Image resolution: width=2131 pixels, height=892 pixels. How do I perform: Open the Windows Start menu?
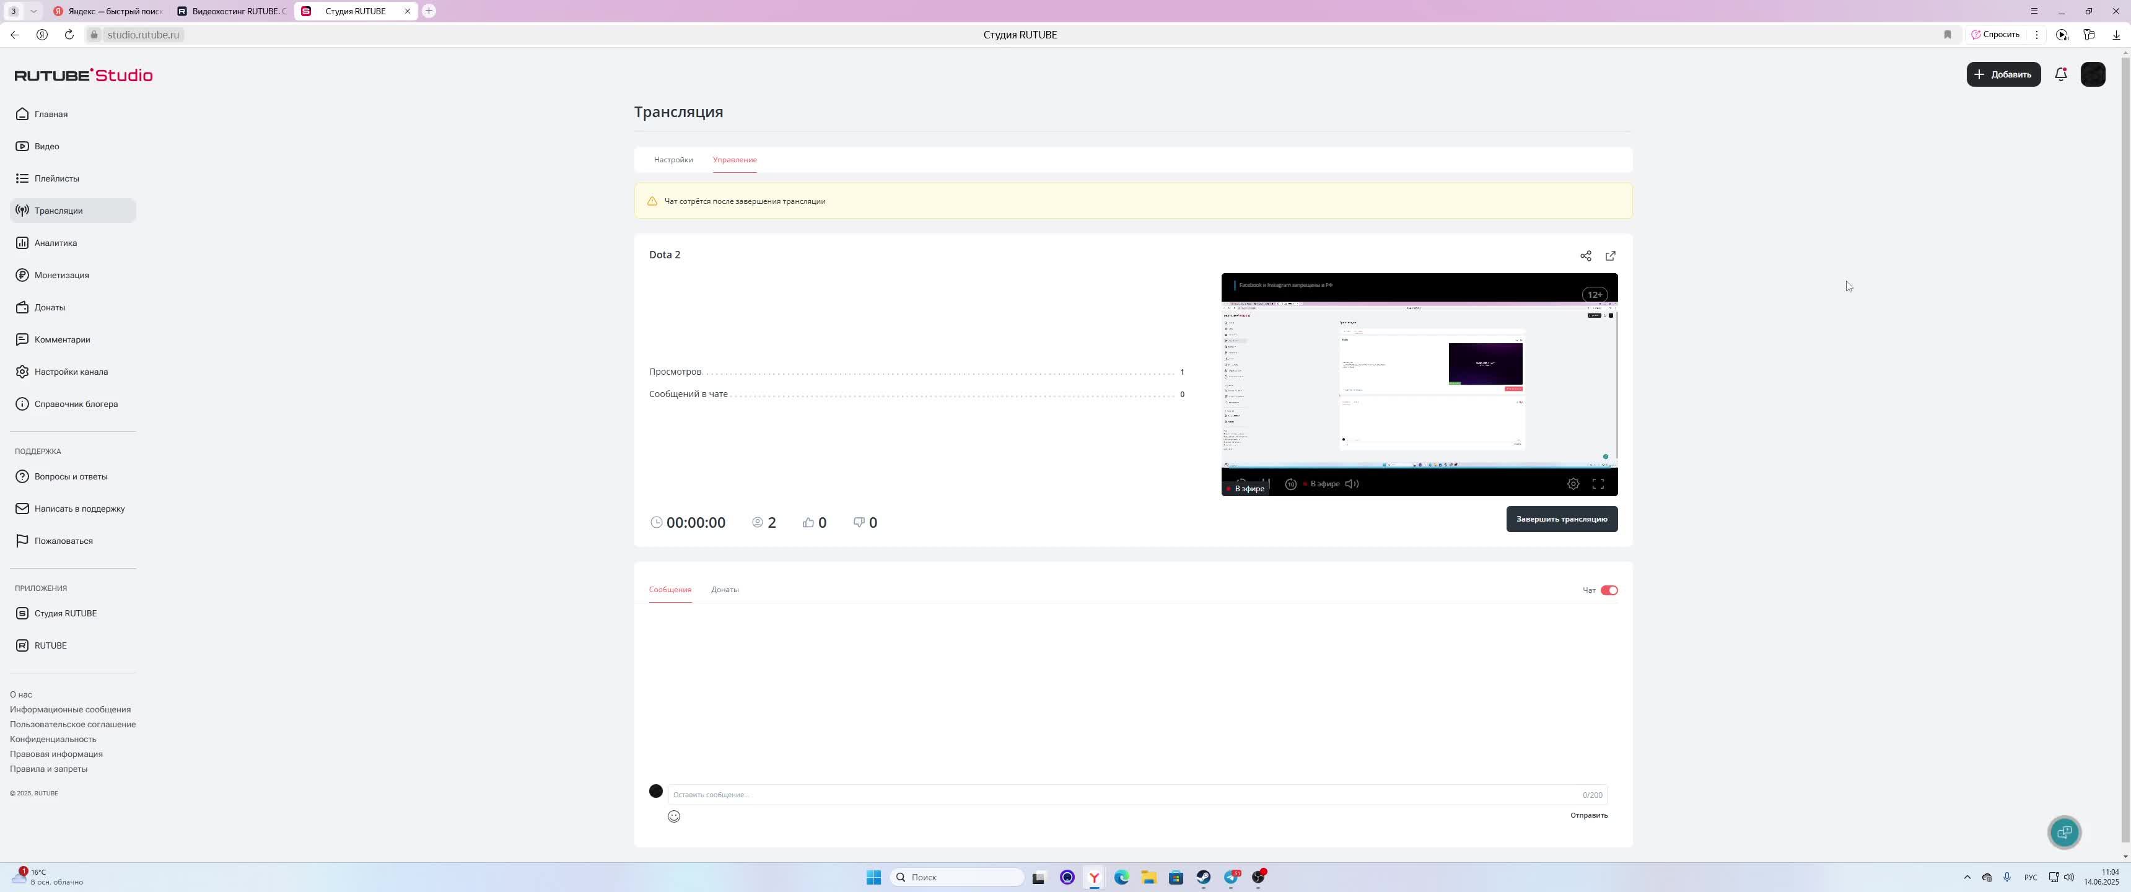pos(873,878)
